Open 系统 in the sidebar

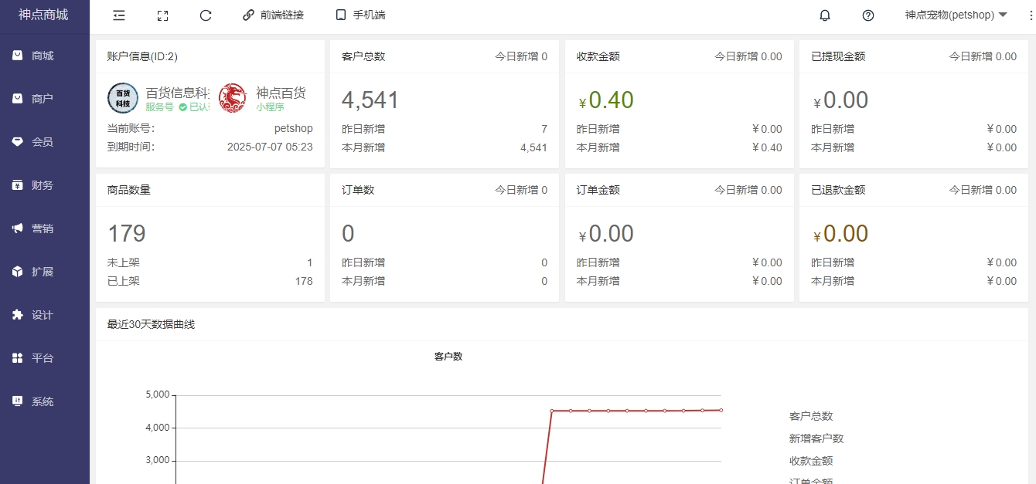click(45, 401)
